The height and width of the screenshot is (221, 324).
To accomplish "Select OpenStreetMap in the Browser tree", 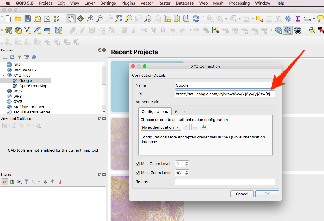I will [33, 86].
